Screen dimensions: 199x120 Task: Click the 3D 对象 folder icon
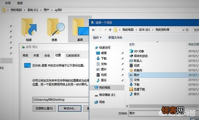131,51
